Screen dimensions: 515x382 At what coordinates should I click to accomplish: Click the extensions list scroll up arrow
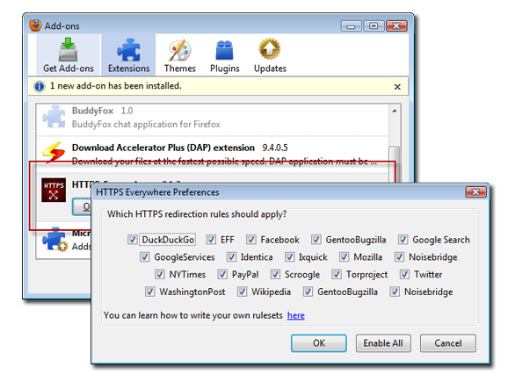pyautogui.click(x=395, y=111)
